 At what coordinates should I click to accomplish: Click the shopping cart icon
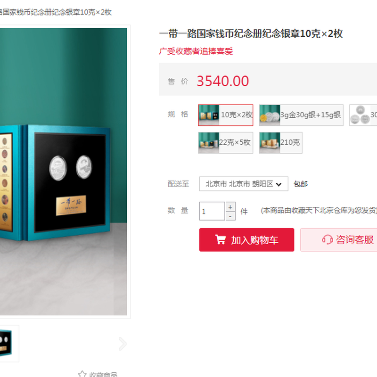pyautogui.click(x=220, y=239)
